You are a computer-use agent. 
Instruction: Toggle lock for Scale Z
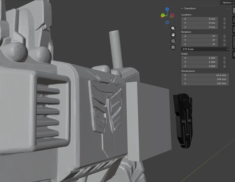224,66
